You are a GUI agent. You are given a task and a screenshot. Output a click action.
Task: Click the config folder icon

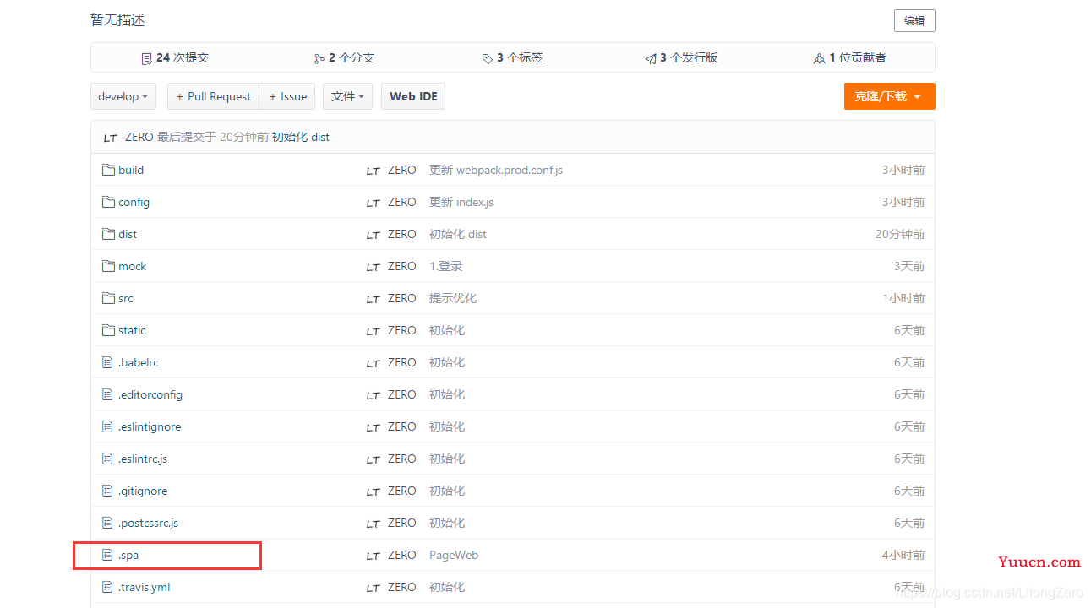coord(108,202)
